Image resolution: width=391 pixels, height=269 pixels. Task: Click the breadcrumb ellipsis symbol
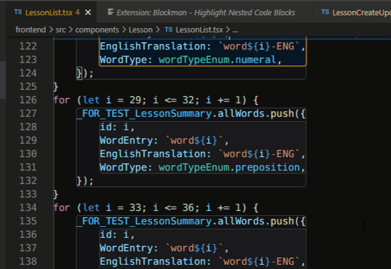pos(235,31)
